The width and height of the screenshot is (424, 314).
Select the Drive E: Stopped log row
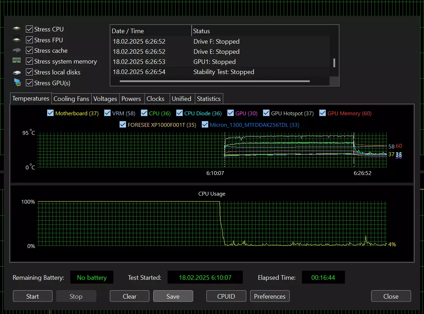[220, 52]
